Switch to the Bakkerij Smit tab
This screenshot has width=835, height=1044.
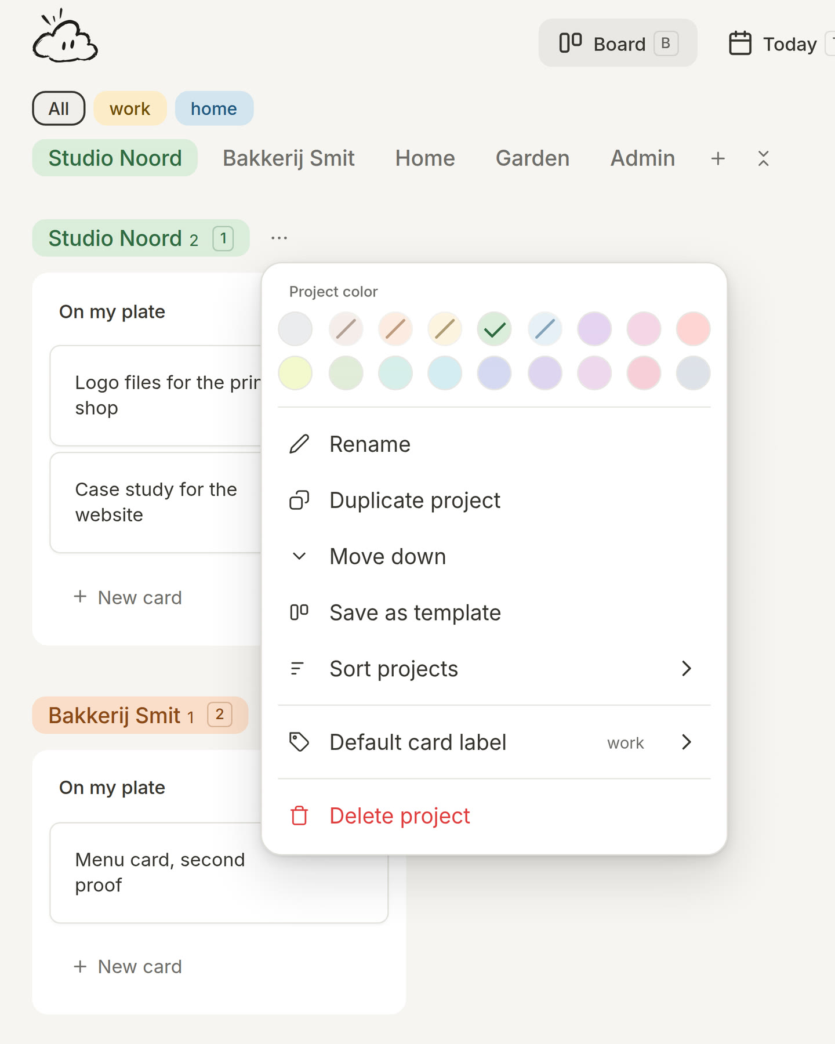pos(289,158)
